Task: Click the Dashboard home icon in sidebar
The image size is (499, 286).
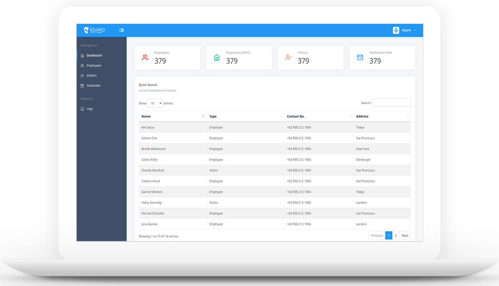Action: tap(82, 56)
